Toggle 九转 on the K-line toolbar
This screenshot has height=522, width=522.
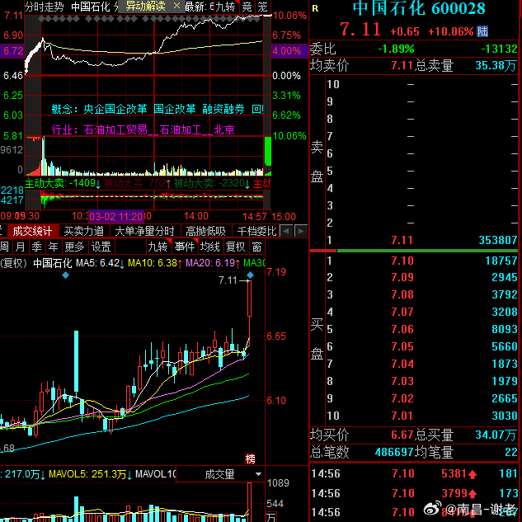click(158, 247)
